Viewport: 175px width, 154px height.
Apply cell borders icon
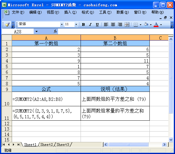tap(136, 25)
